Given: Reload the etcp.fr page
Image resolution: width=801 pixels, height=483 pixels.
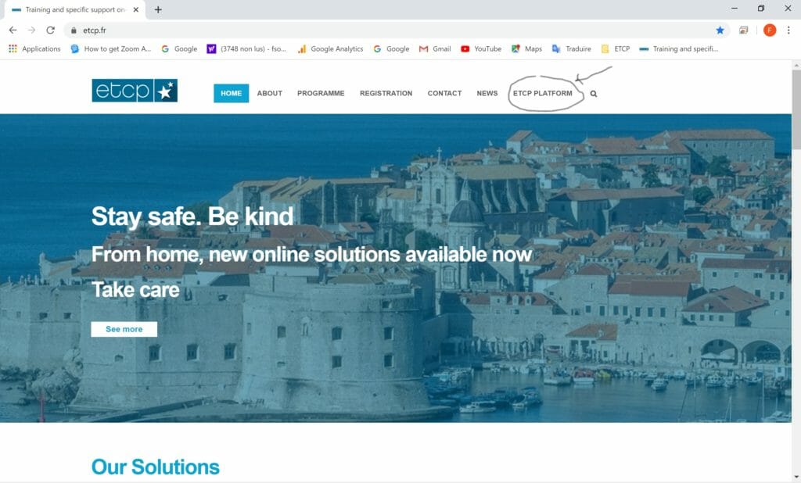Looking at the screenshot, I should pyautogui.click(x=50, y=30).
